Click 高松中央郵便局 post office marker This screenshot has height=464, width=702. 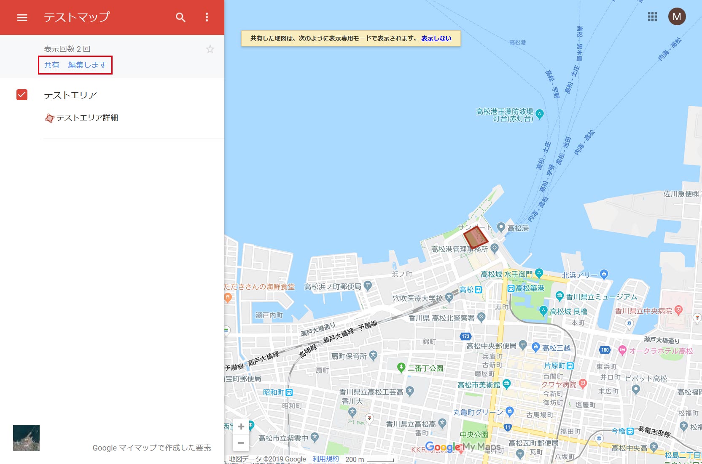pos(523,345)
